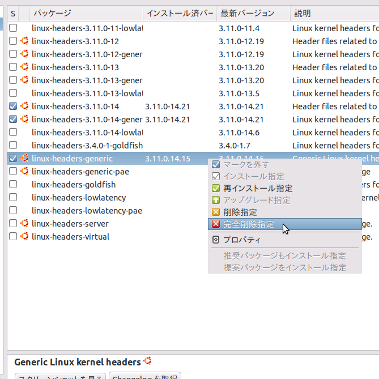Click 提案パッケージをインストール指定 menu entry

pos(285,267)
